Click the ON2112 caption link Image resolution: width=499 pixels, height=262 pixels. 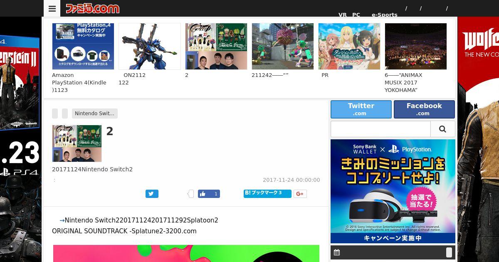coord(132,79)
